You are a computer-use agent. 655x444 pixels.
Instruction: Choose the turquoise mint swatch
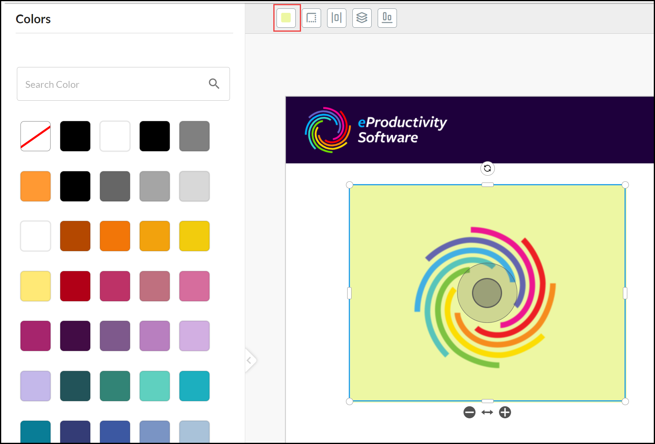tap(155, 386)
